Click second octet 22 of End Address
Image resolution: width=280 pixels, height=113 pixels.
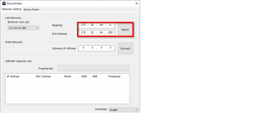pos(92,33)
